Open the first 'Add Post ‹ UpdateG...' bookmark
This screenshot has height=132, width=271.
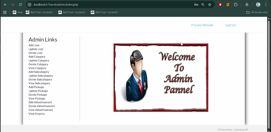click(40, 12)
